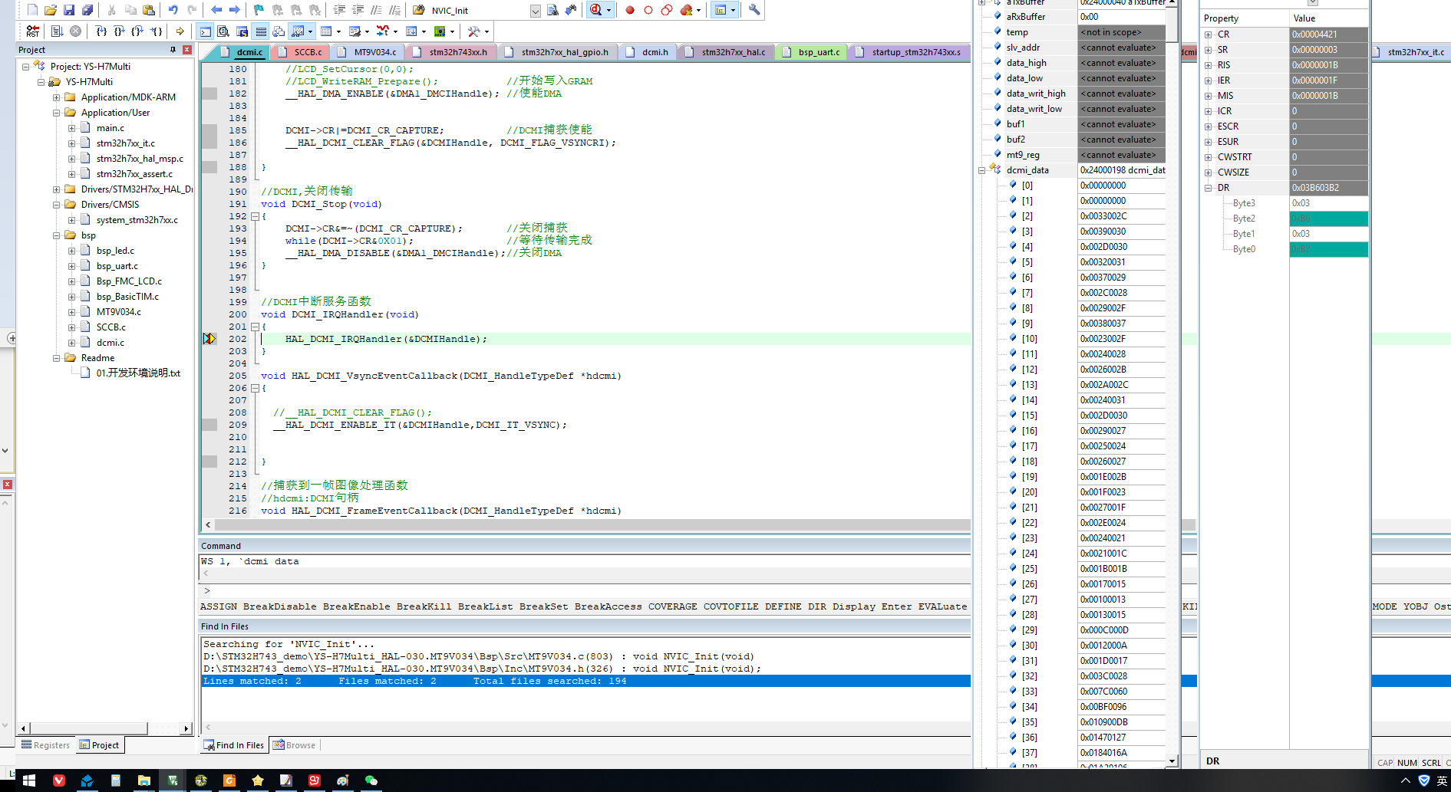1451x792 pixels.
Task: Click the Watch window scroll-down arrow
Action: pos(1172,761)
